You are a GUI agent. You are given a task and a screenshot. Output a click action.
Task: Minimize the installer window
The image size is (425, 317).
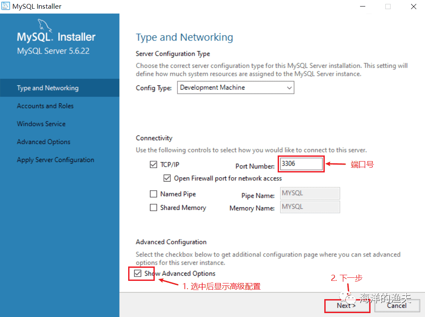click(x=363, y=7)
